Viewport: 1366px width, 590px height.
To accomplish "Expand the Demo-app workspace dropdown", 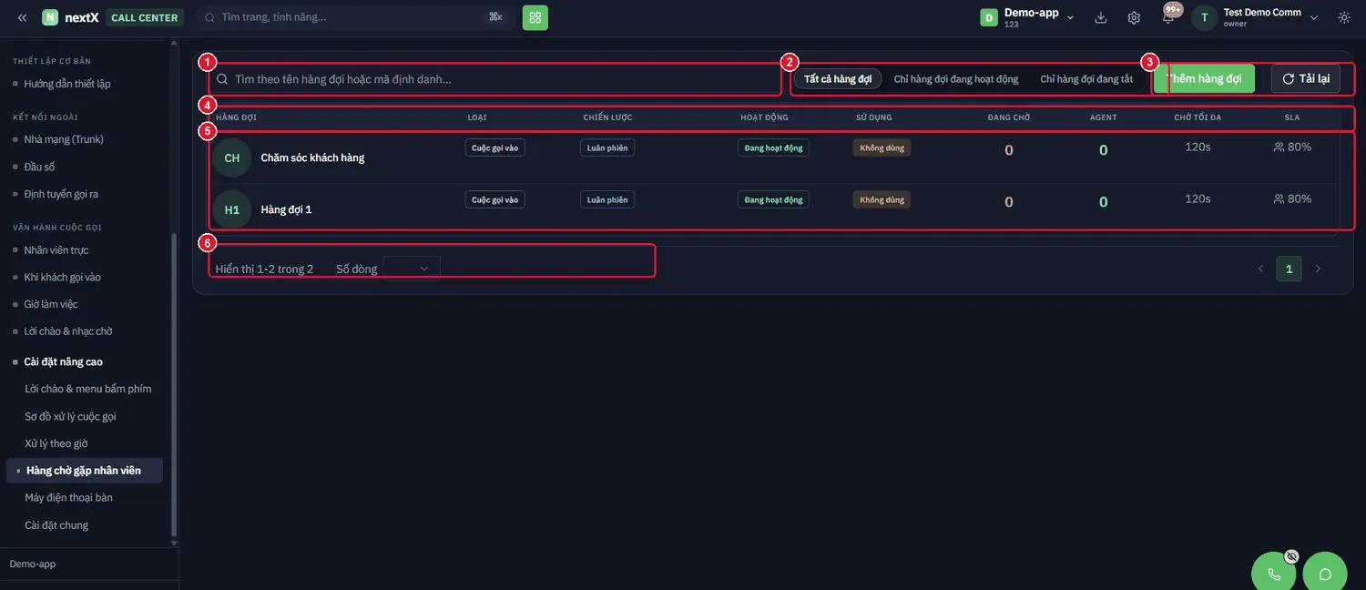I will click(x=1029, y=17).
